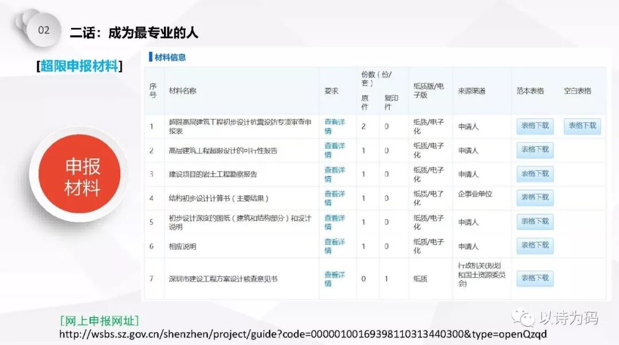Click 表格下载 for 核查意见书 row 7

click(534, 279)
